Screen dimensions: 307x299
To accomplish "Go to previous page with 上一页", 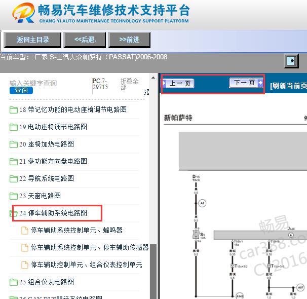I will (178, 84).
